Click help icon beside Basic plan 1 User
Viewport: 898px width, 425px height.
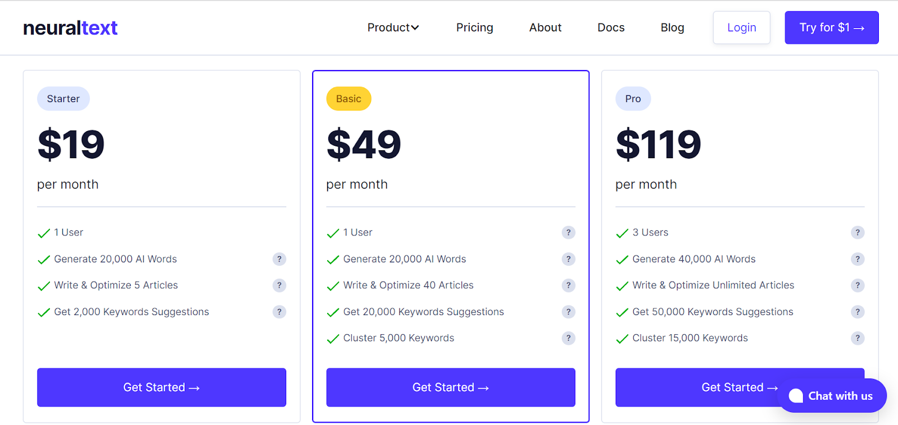(568, 233)
